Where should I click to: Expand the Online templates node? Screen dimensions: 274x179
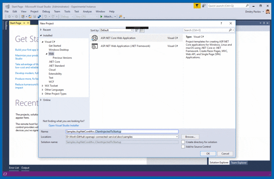[x=41, y=100]
